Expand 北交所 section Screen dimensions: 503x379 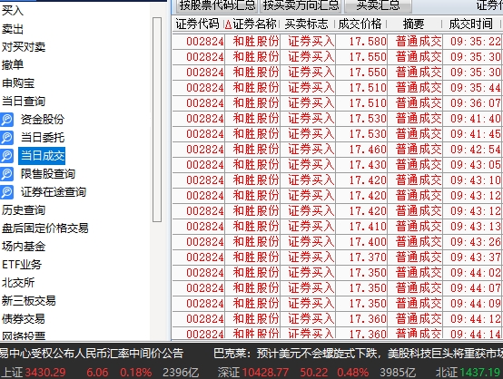tap(18, 283)
